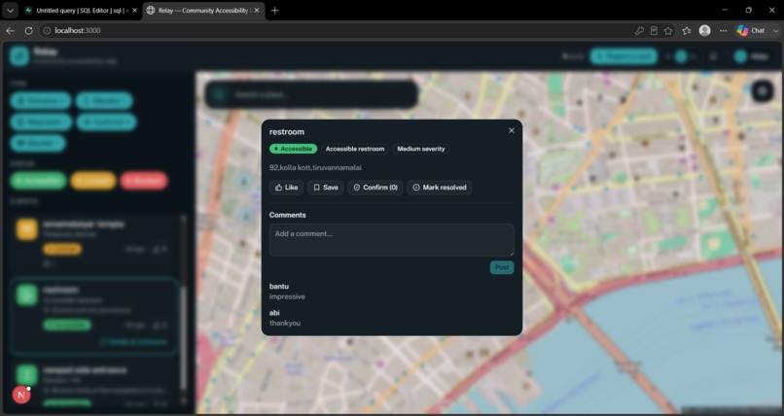Screen dimensions: 784x416
Task: Select the Relay Community Accessibility tab
Action: 202,10
